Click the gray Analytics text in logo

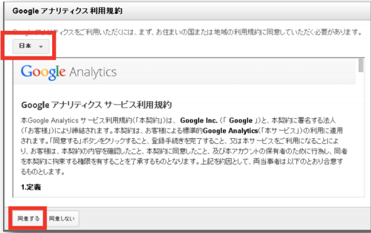coord(93,72)
